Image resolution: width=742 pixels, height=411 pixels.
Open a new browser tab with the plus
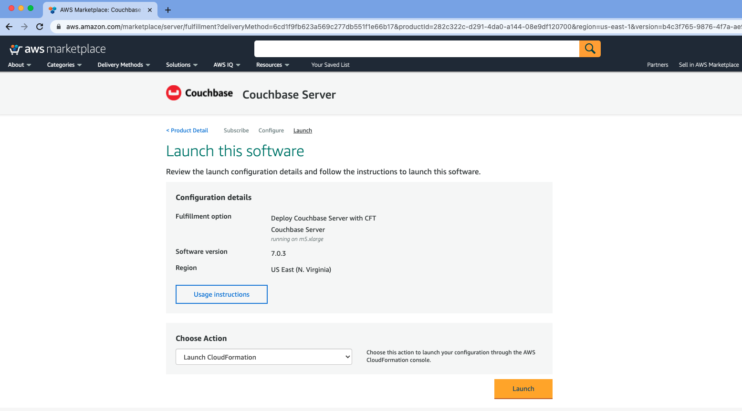coord(167,10)
